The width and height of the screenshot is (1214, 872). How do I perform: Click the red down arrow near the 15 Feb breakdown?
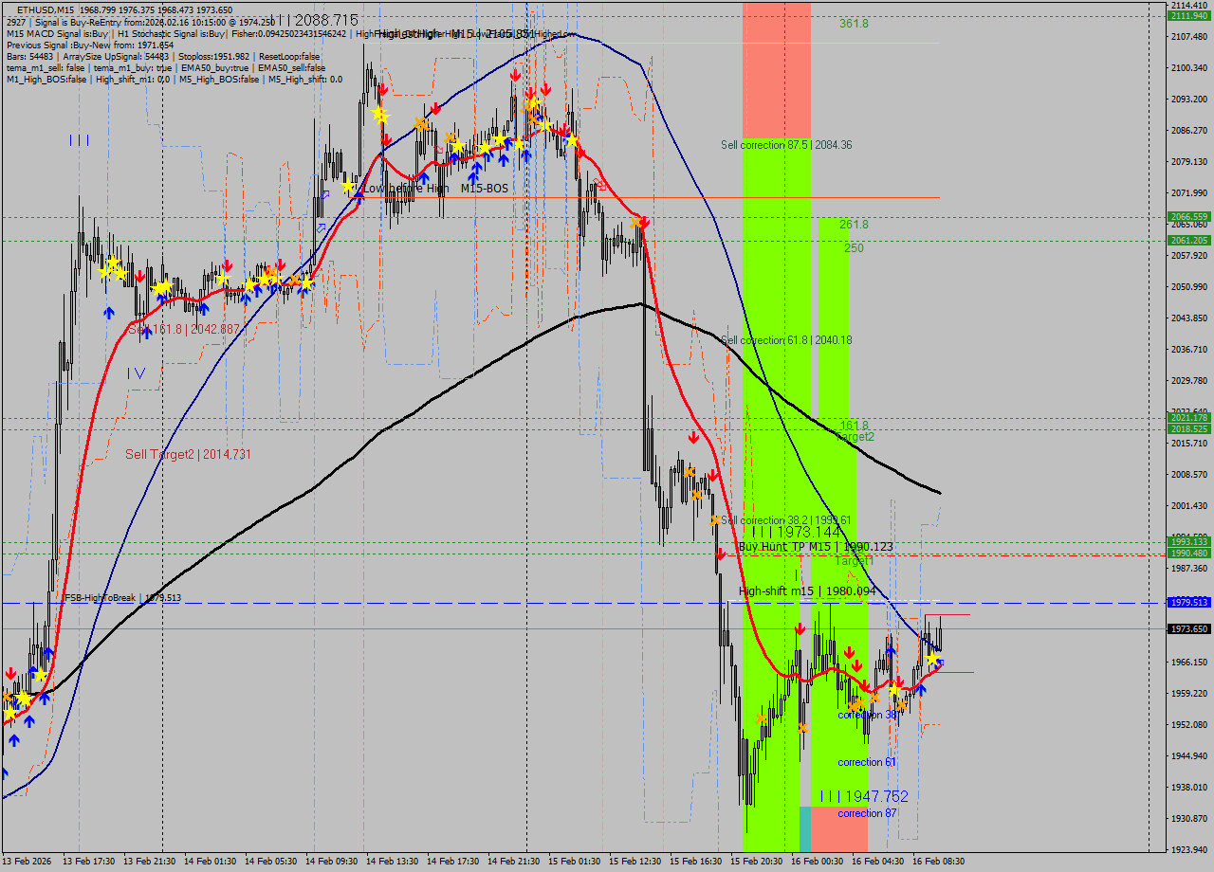693,437
